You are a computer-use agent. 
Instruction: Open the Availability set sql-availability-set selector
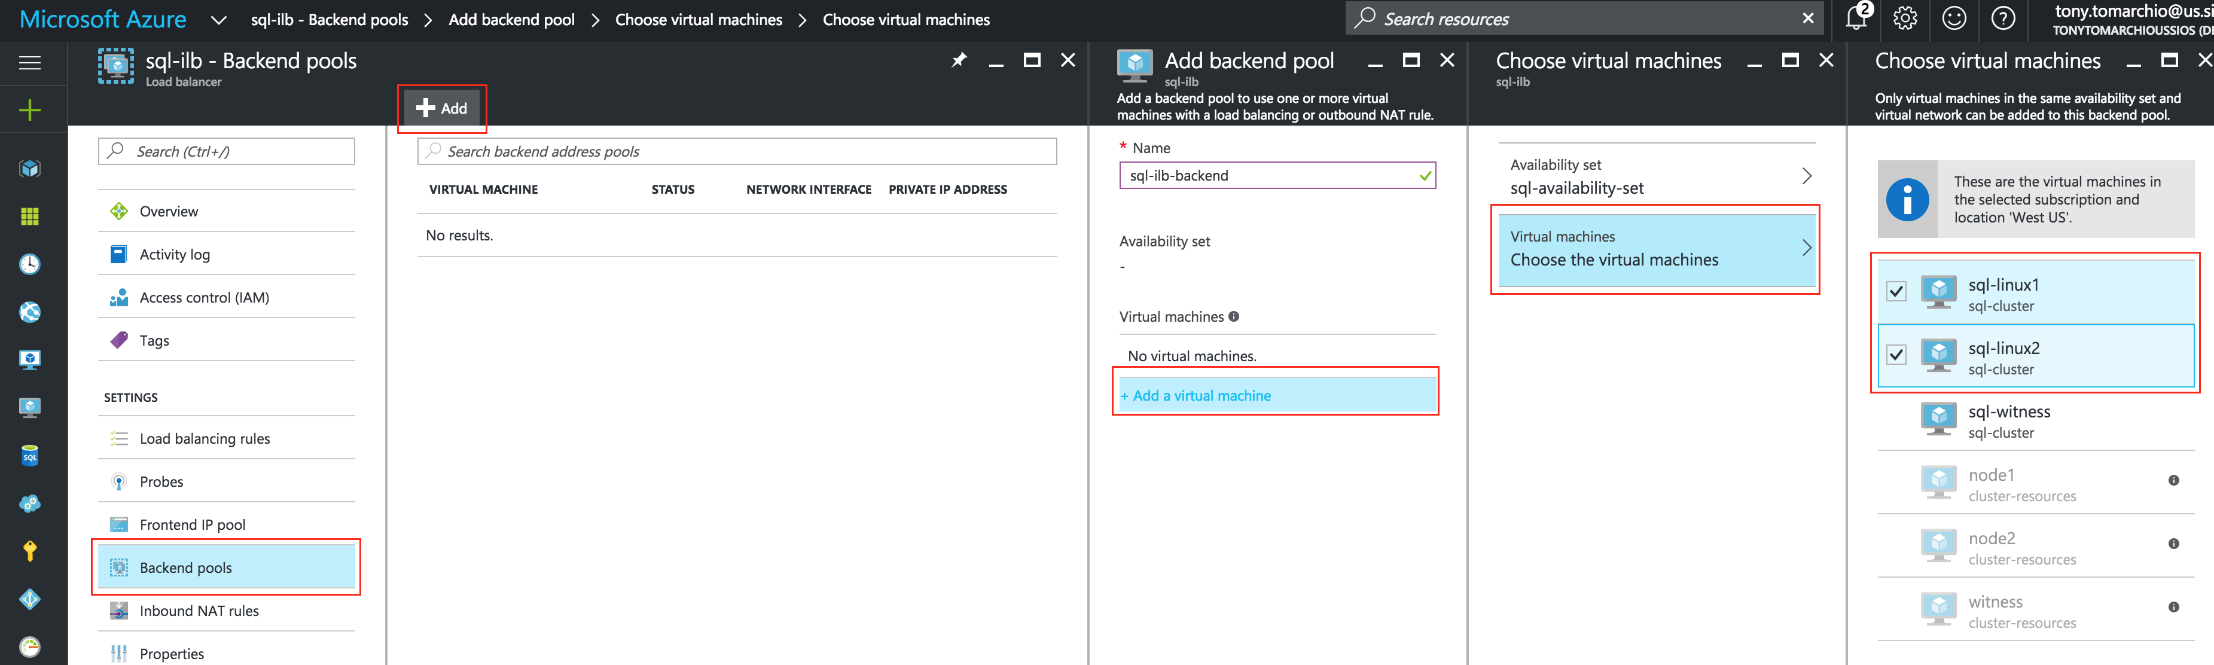[x=1656, y=176]
